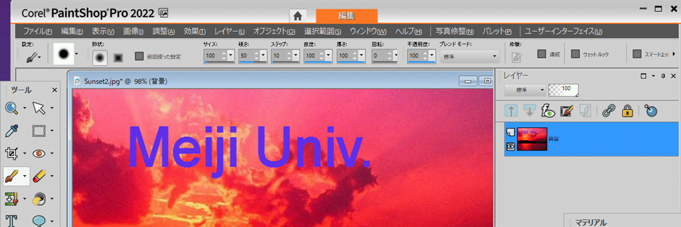
Task: Select the Dropper eyedropper tool
Action: (12, 131)
